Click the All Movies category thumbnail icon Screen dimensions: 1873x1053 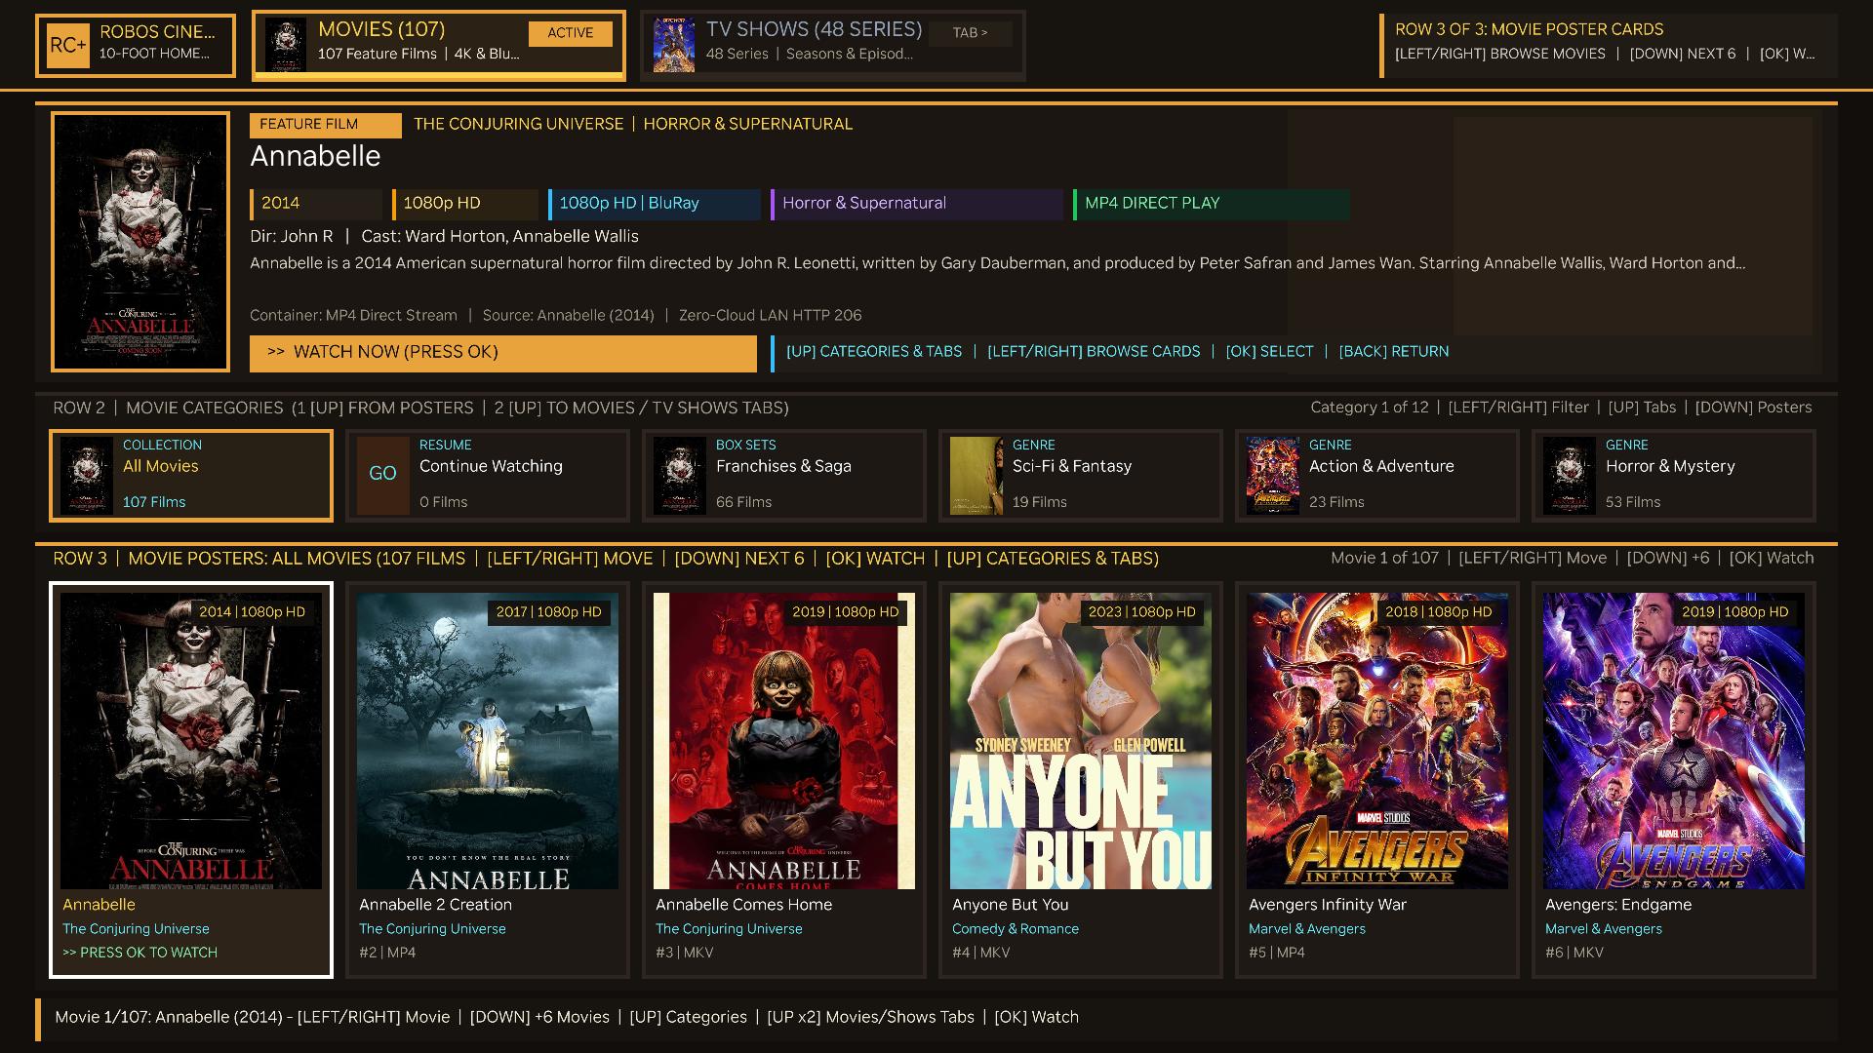click(87, 475)
